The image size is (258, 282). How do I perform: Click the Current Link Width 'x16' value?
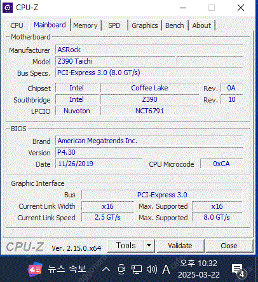tap(107, 206)
